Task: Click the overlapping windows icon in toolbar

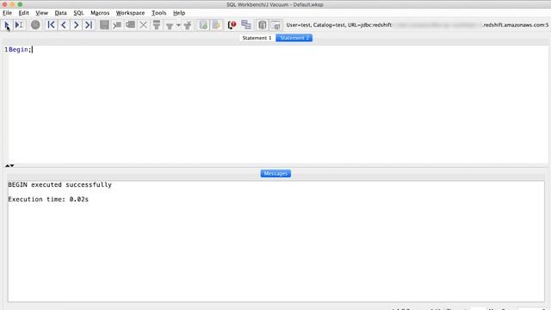Action: [246, 25]
